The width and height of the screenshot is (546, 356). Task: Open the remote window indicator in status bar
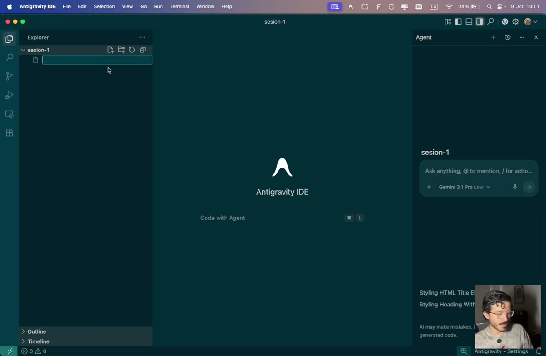(x=10, y=351)
